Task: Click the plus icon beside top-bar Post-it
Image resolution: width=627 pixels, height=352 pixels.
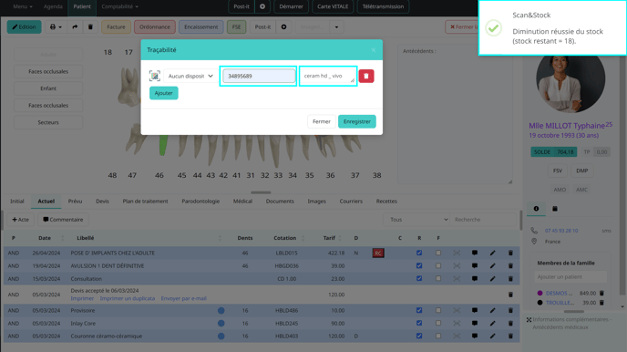Action: click(x=262, y=6)
